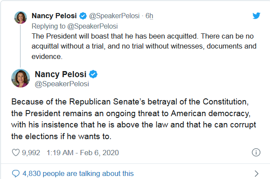Open '4,830 people are talking about this'
The width and height of the screenshot is (270, 179).
78,173
